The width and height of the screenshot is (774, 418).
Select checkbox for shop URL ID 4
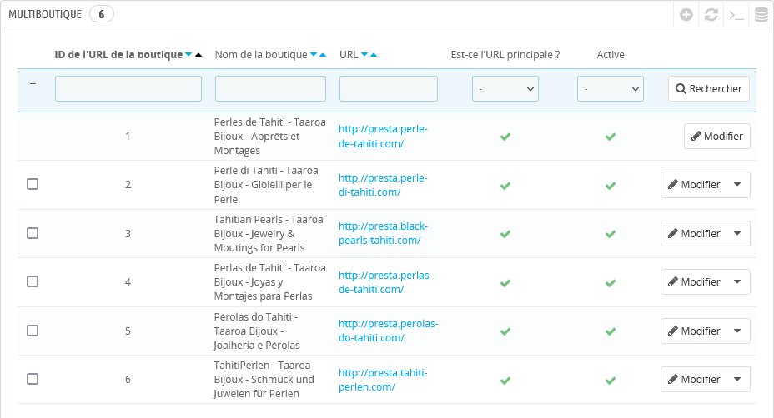coord(33,281)
